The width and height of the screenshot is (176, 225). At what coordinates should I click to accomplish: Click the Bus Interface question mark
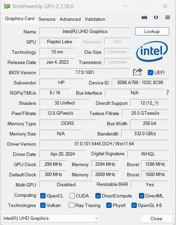(167, 93)
